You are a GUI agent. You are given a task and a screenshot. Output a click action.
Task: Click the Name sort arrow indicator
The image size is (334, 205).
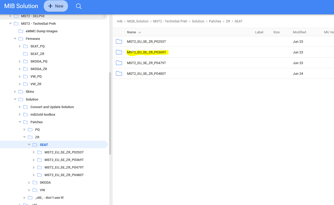click(x=140, y=32)
